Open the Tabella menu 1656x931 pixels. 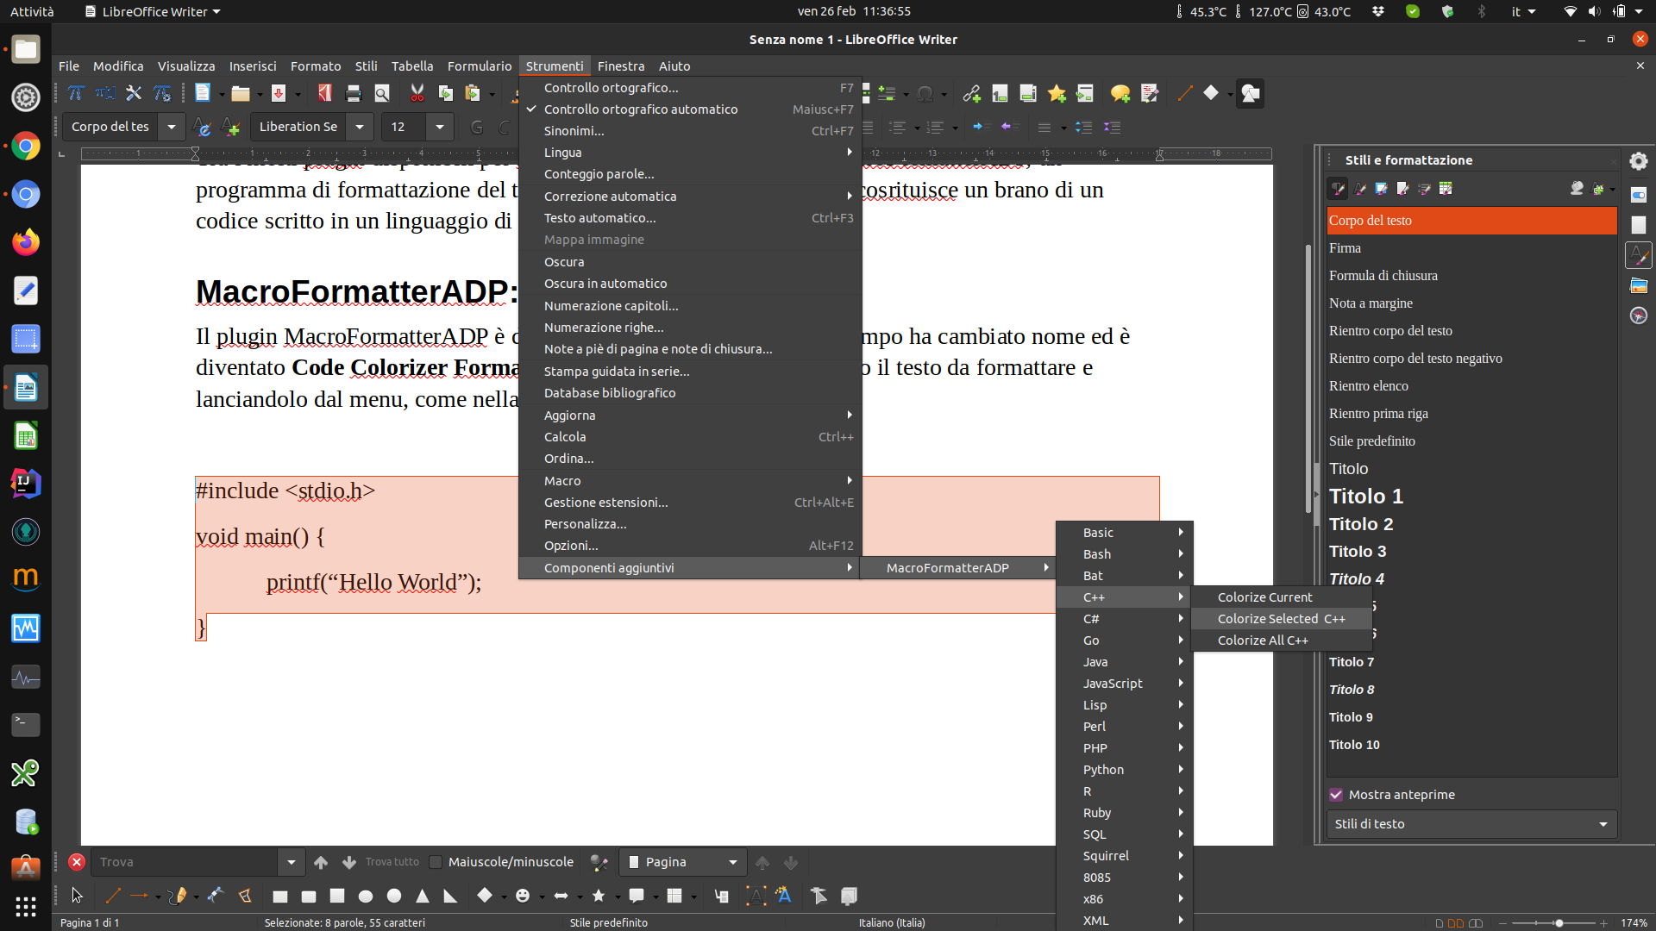pyautogui.click(x=412, y=66)
